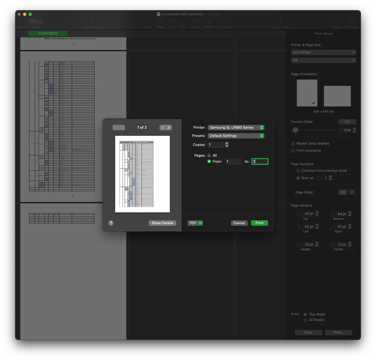Open the Organize sidebar icon
Image resolution: width=376 pixels, height=360 pixels.
tap(351, 22)
